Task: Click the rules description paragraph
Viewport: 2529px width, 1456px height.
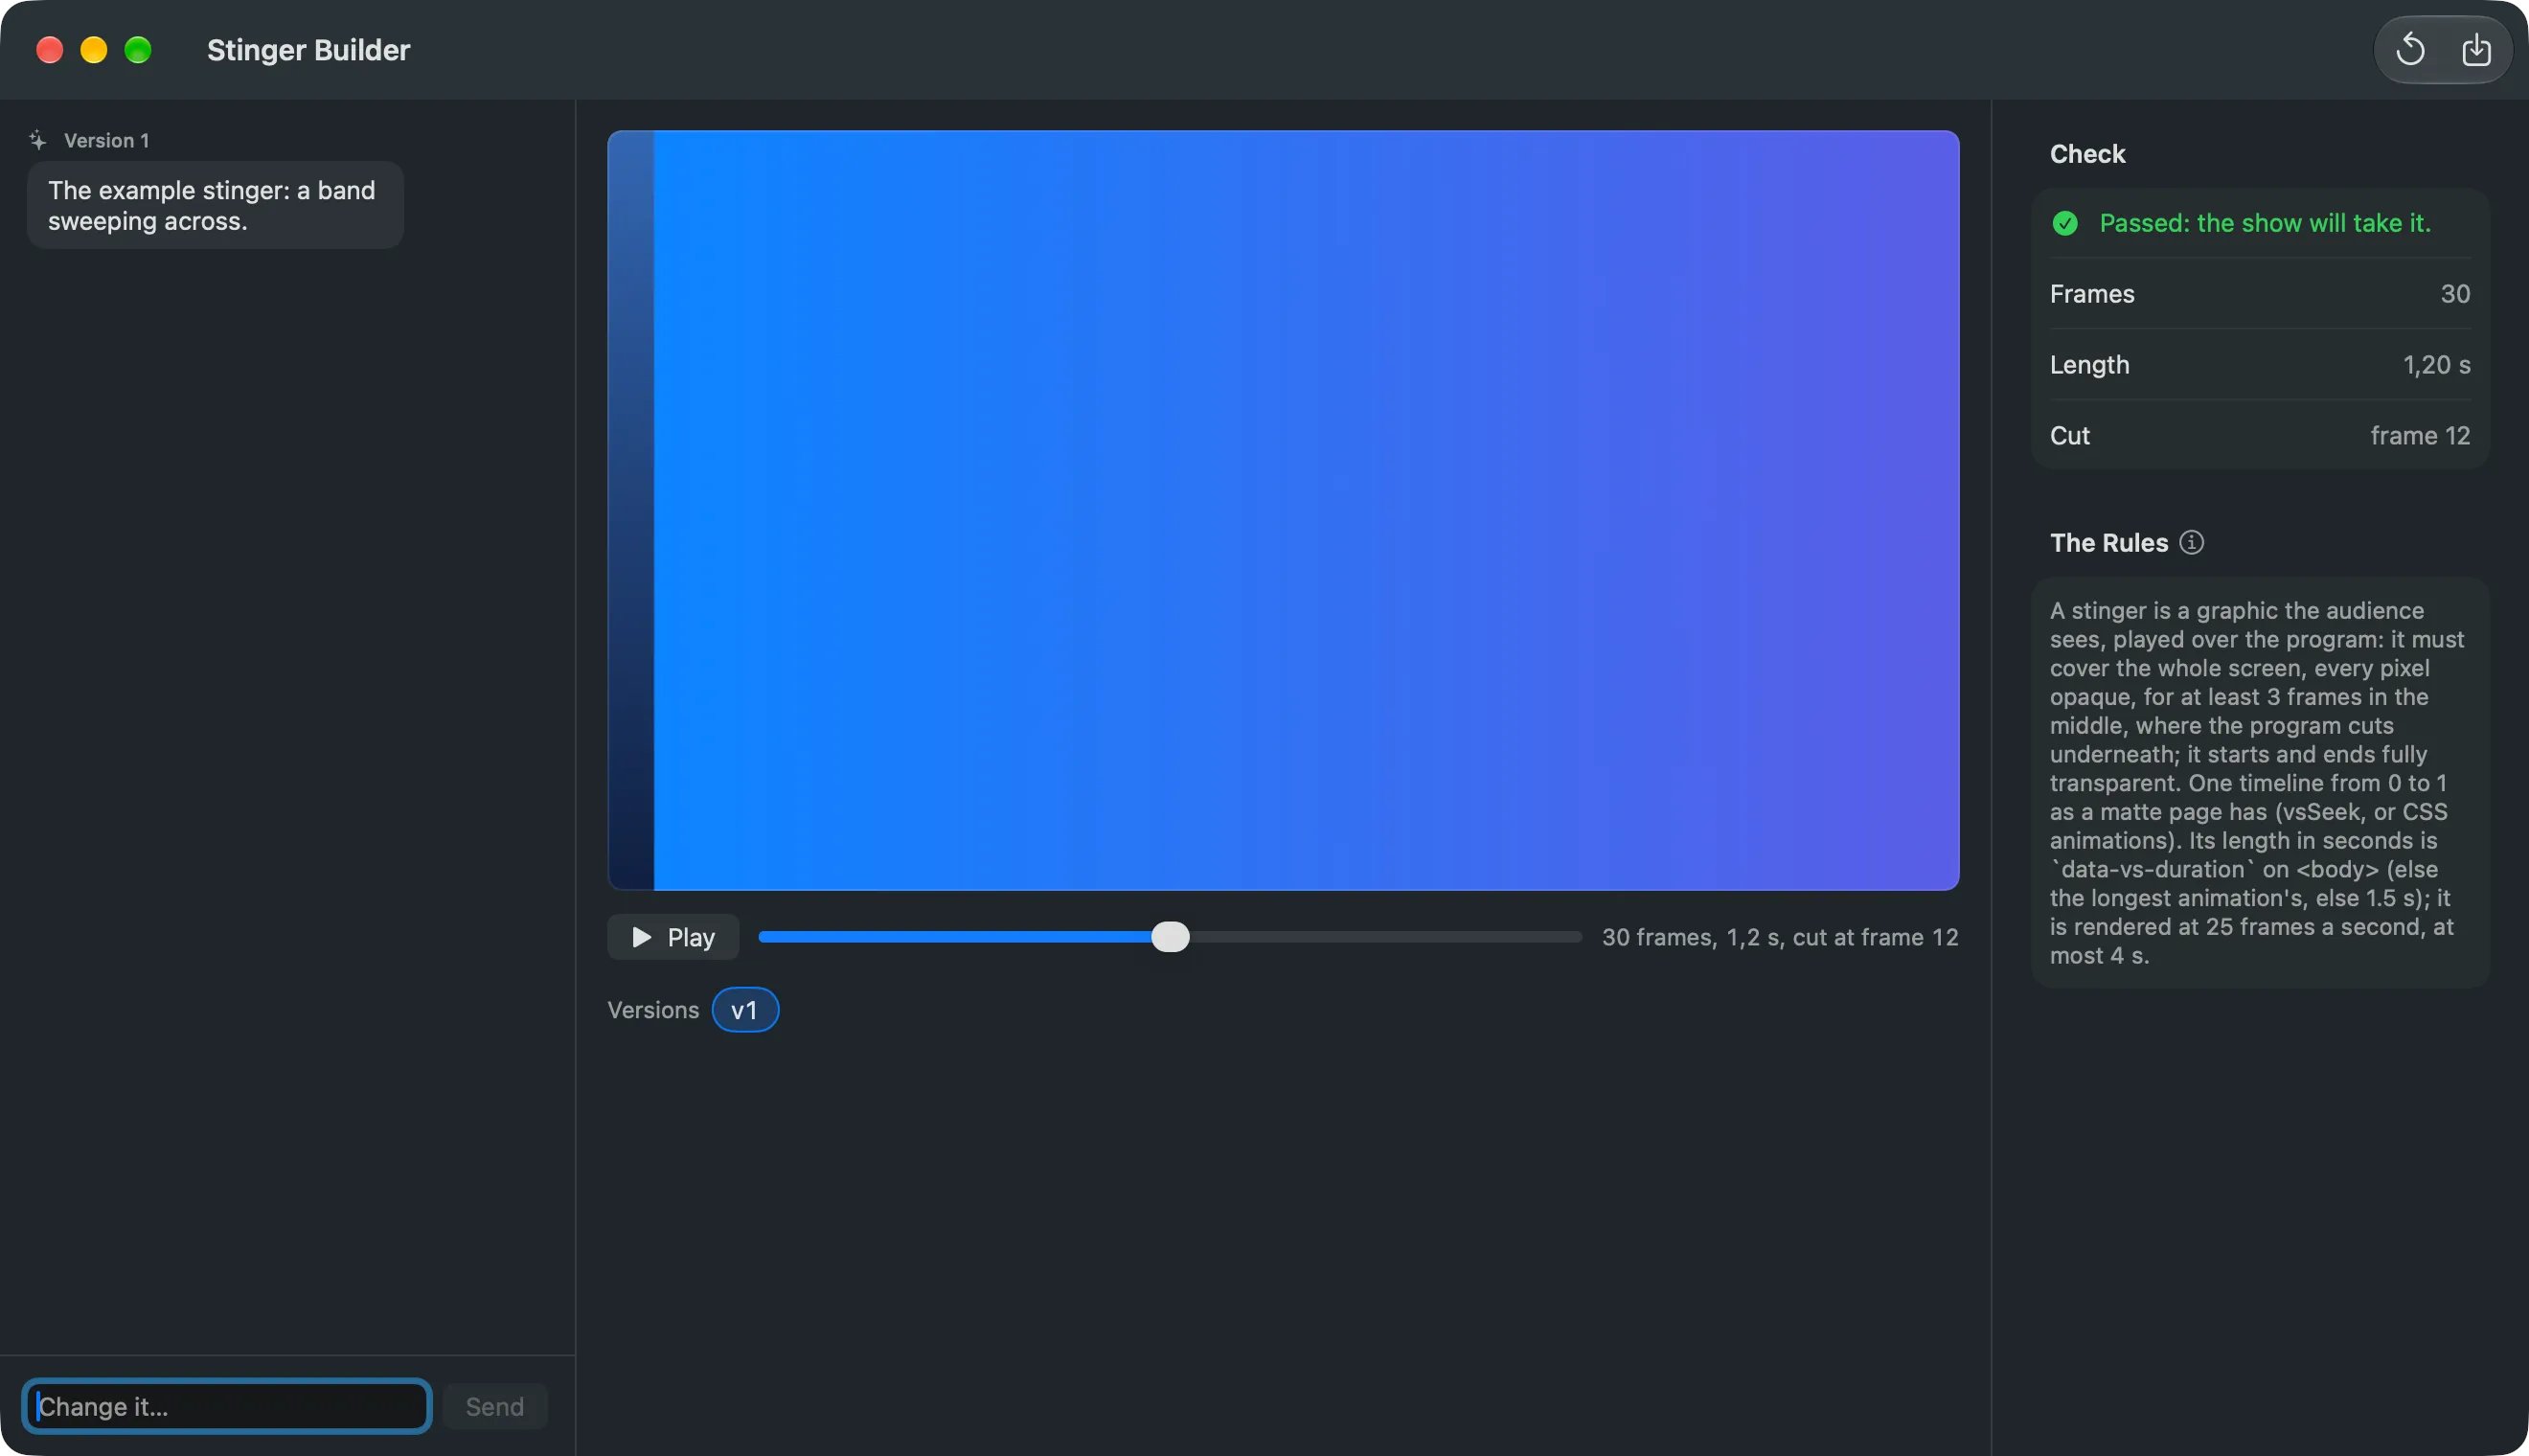Action: [x=2257, y=783]
